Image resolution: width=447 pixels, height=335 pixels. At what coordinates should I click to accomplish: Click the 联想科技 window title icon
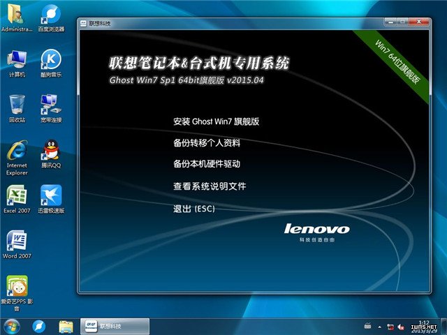tap(84, 23)
